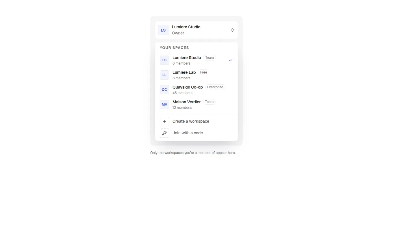393x246 pixels.
Task: Click the LL avatar for Lumiere Lab
Action: [164, 75]
